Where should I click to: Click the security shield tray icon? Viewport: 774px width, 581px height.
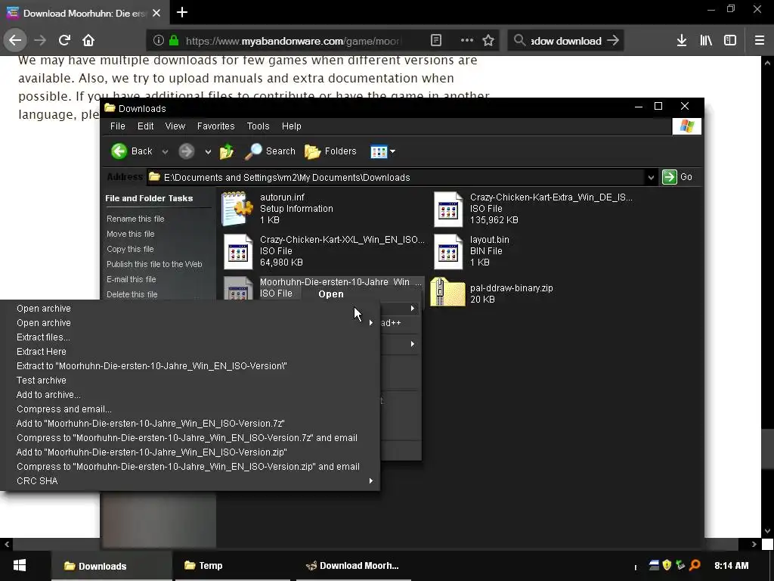tap(667, 564)
